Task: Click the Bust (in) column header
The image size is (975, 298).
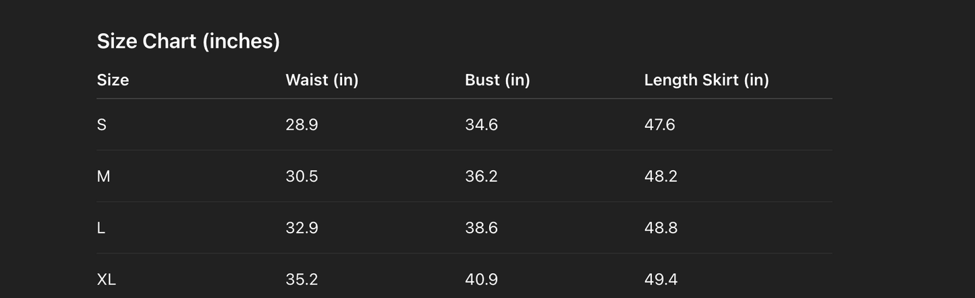Action: [497, 80]
